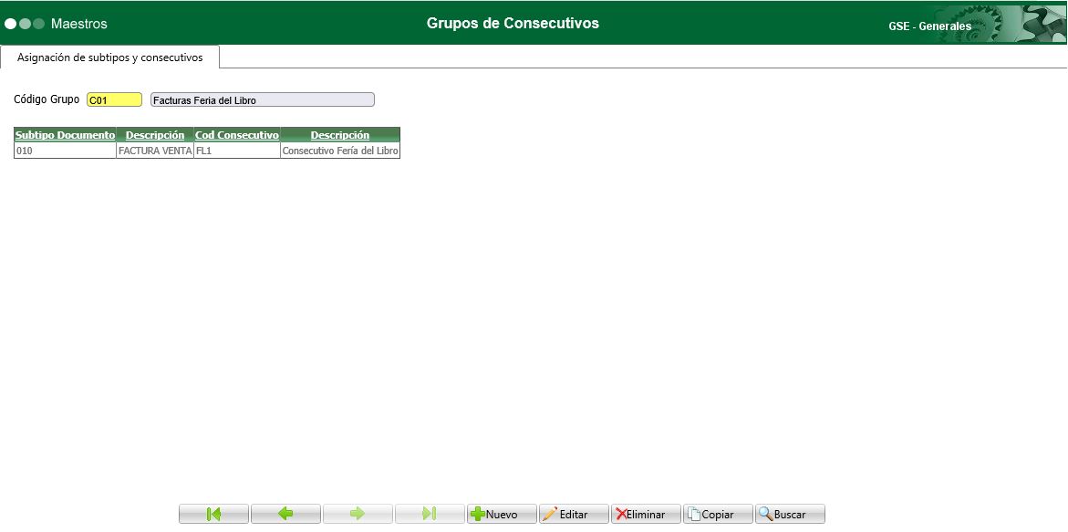Click the magnifier icon on Buscar
This screenshot has height=532, width=1068.
tap(765, 513)
